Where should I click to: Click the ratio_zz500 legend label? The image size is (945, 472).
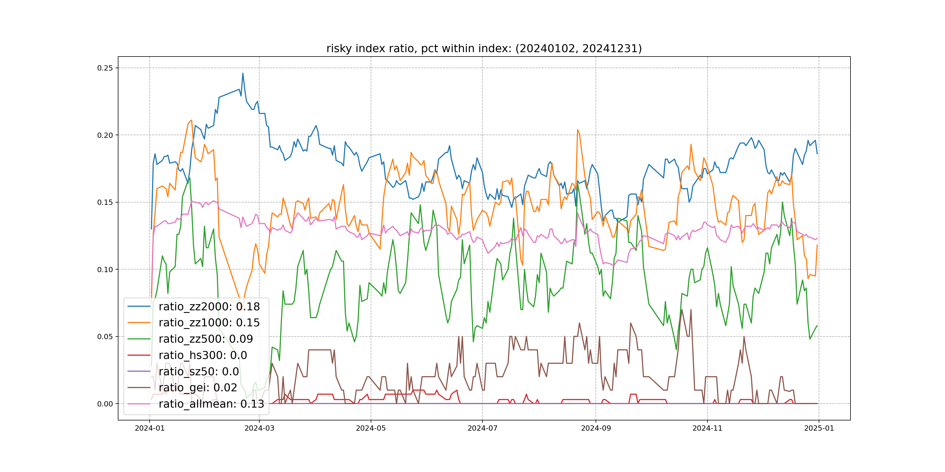click(x=205, y=339)
